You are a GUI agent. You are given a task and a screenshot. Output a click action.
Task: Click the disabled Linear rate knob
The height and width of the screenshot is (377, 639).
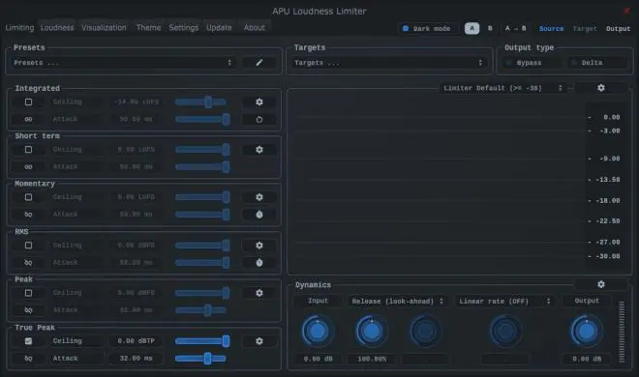tap(505, 331)
